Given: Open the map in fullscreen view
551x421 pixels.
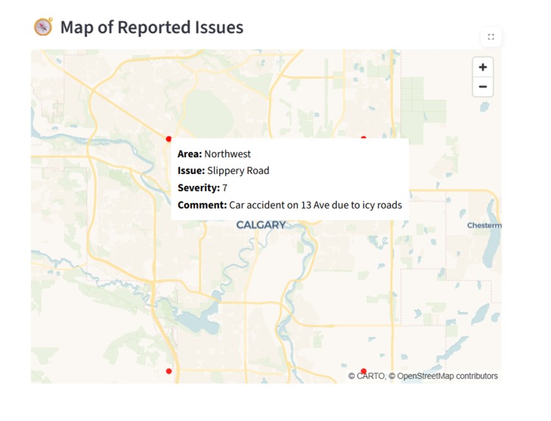Looking at the screenshot, I should pyautogui.click(x=491, y=37).
